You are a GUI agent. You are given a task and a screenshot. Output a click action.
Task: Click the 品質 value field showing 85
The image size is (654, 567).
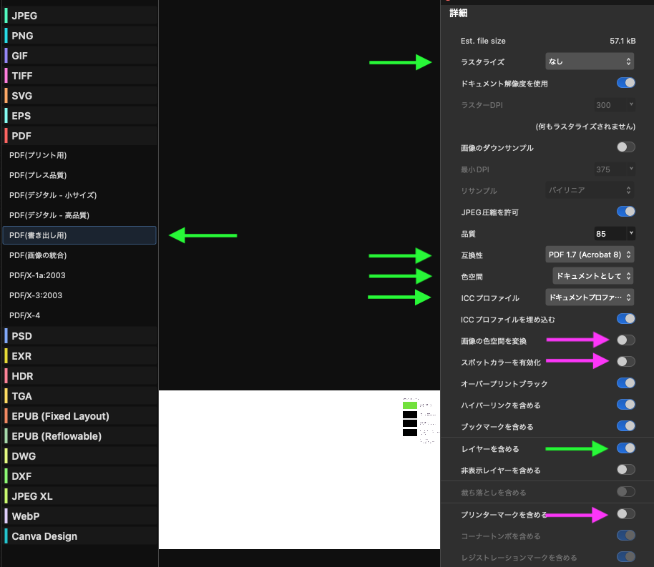tap(610, 233)
